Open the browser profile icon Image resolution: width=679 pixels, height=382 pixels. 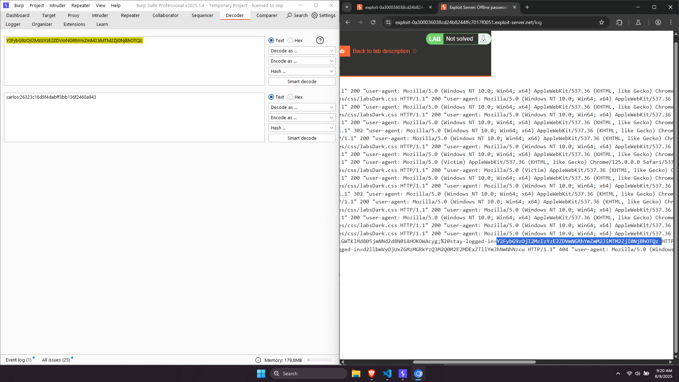click(x=658, y=22)
